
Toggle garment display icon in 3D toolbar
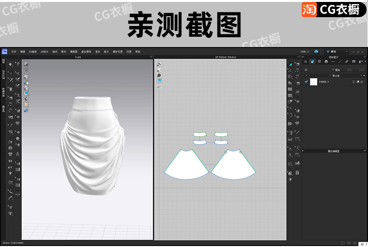point(26,70)
